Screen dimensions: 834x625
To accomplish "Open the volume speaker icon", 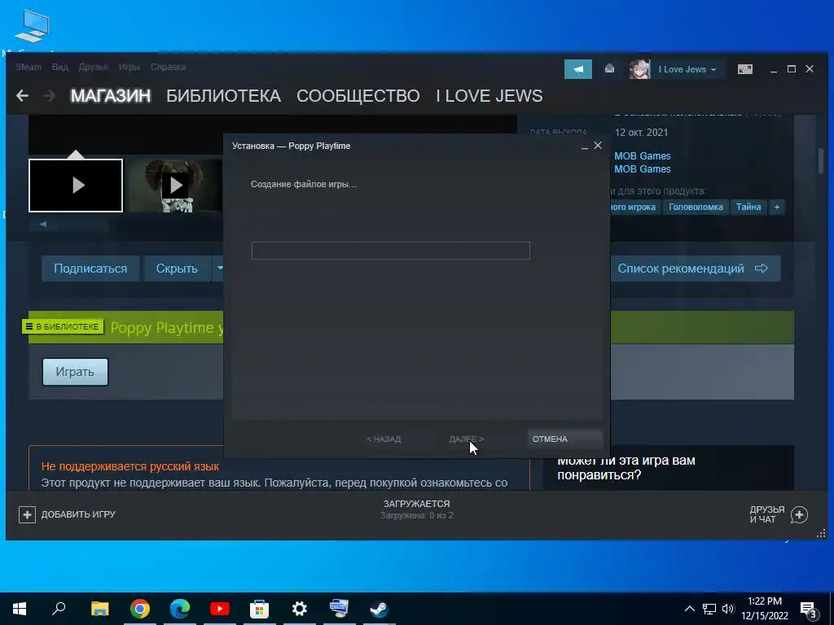I will [x=728, y=609].
